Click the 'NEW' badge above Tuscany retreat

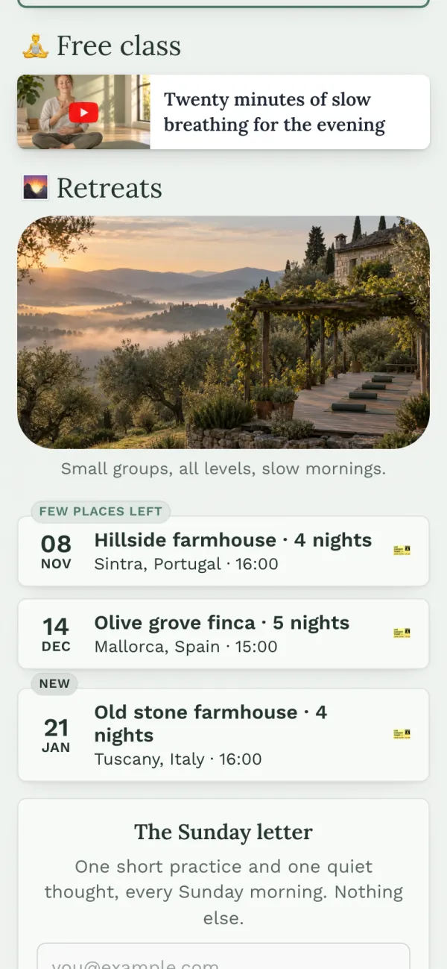point(54,684)
